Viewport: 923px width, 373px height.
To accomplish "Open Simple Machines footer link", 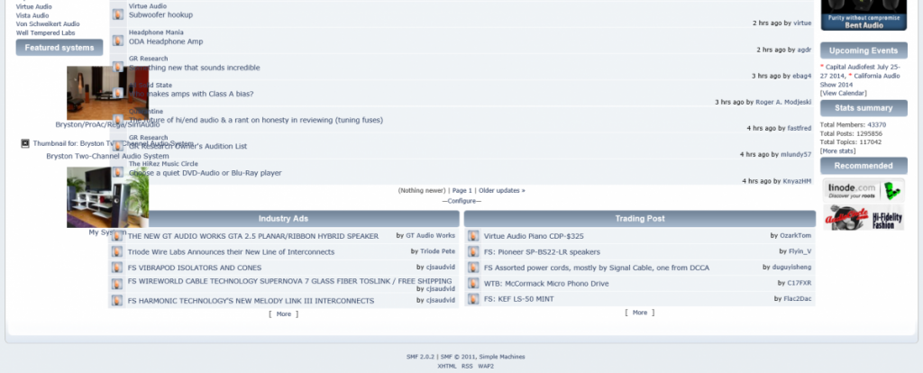I will 501,357.
